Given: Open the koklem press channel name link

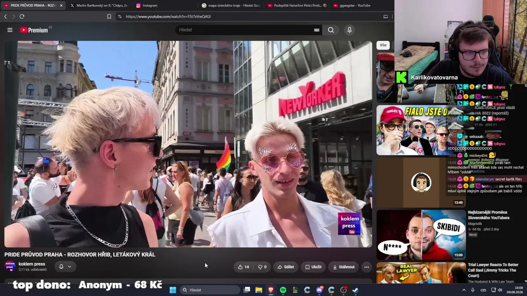Looking at the screenshot, I should 32,264.
